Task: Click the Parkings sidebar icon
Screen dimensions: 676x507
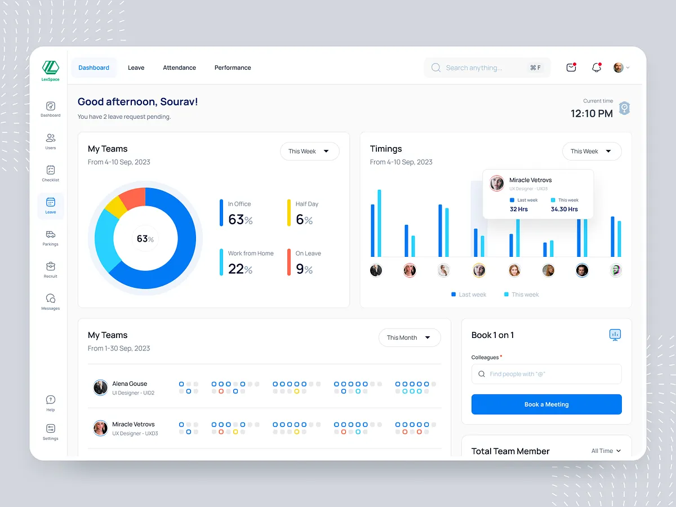Action: [50, 237]
